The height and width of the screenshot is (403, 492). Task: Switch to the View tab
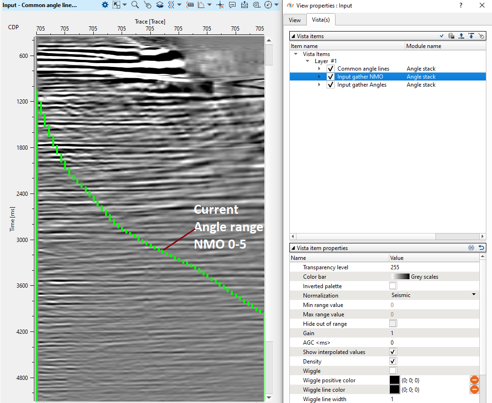pyautogui.click(x=295, y=20)
